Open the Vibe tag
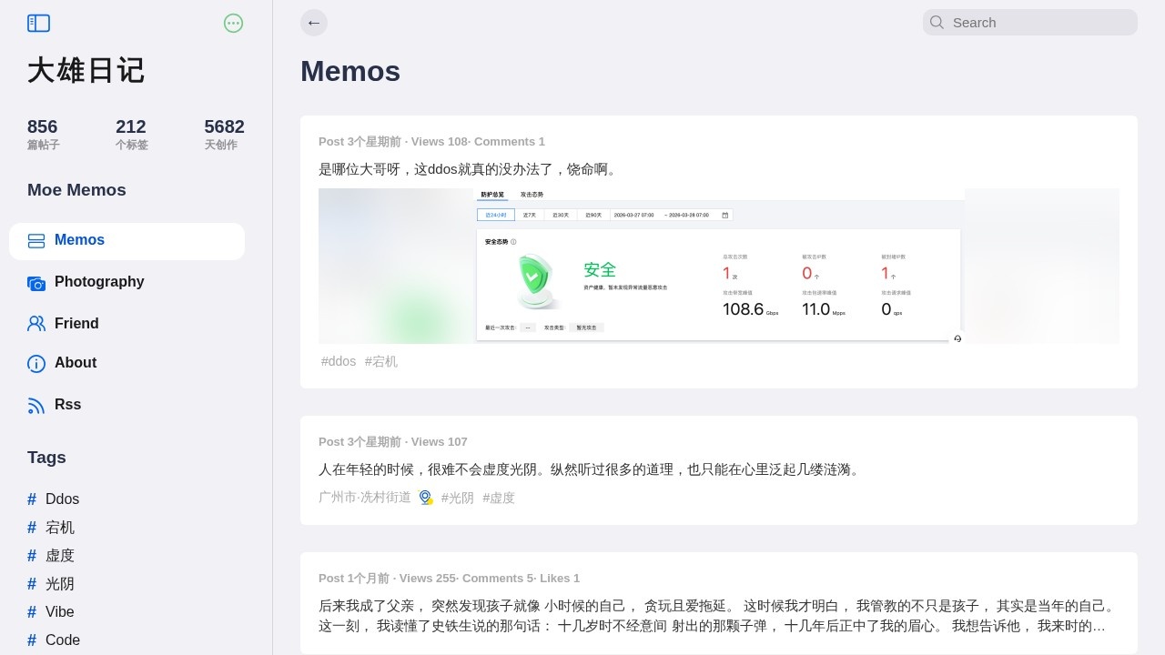1165x655 pixels. click(x=60, y=612)
